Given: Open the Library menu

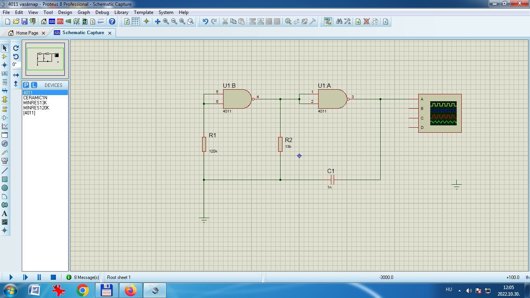Looking at the screenshot, I should tap(121, 12).
